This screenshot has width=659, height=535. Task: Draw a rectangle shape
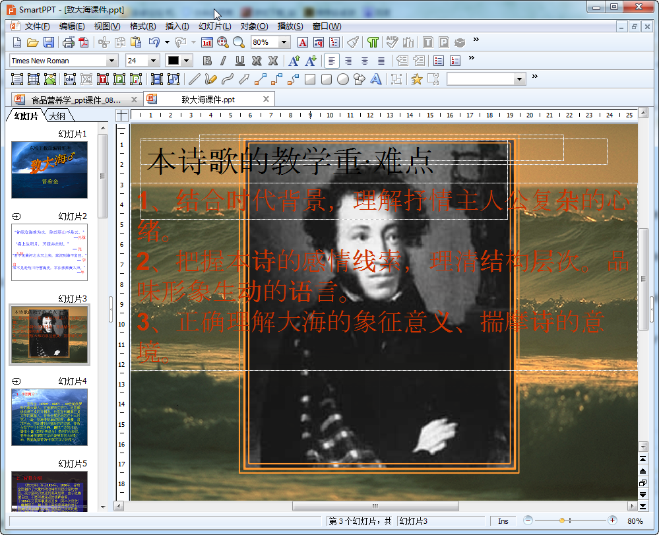310,79
